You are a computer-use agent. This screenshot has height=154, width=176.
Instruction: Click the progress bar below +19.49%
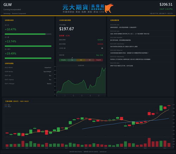pyautogui.click(x=28, y=58)
